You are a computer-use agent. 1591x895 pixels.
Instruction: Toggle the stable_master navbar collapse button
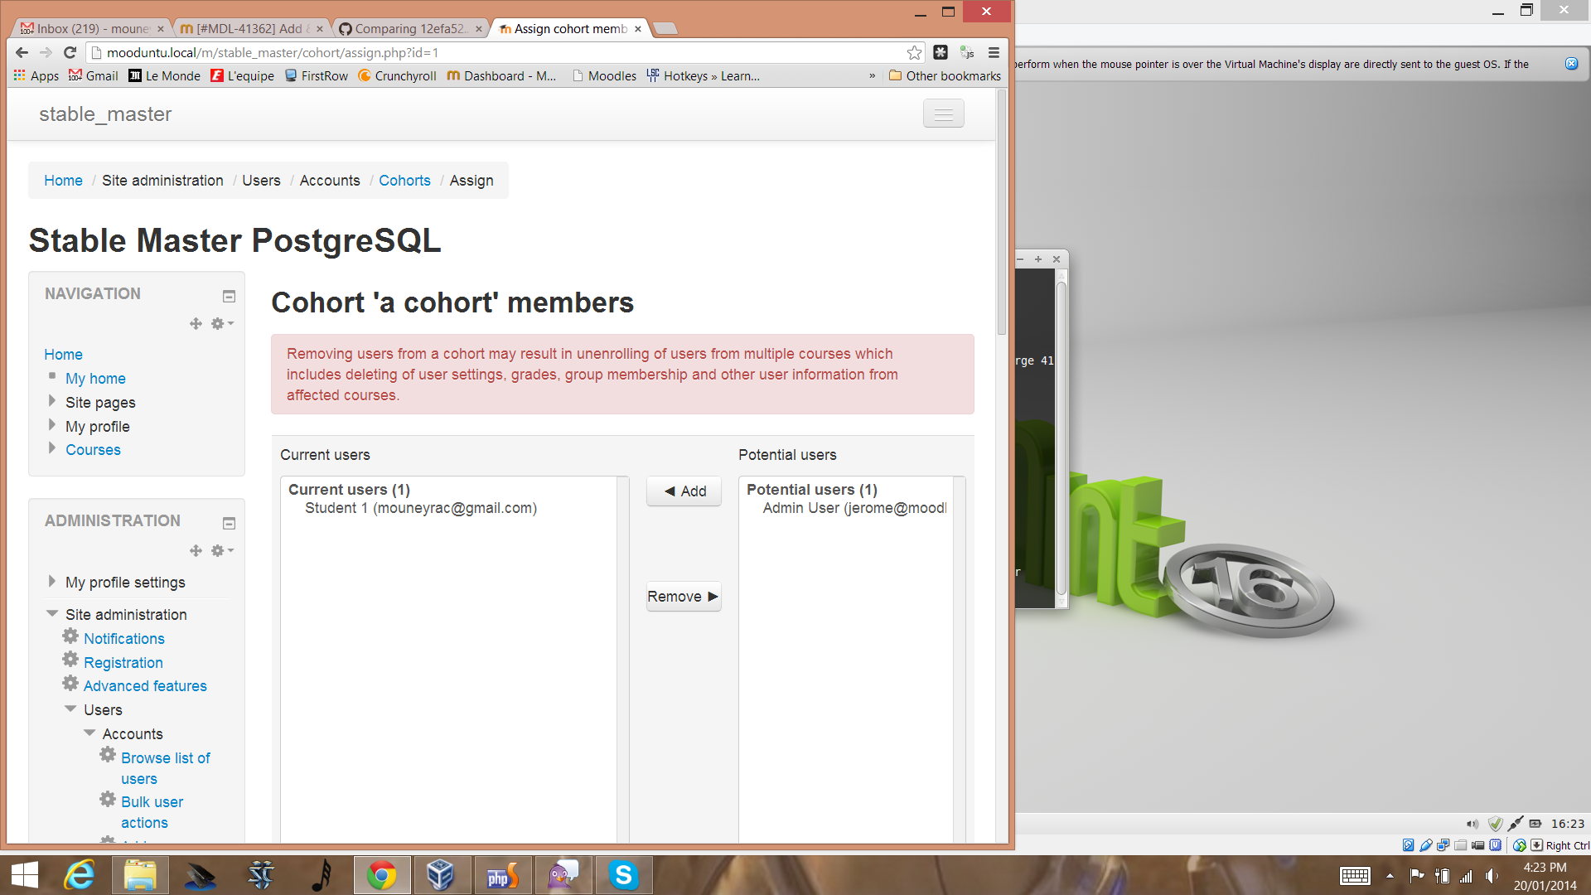[x=943, y=114]
